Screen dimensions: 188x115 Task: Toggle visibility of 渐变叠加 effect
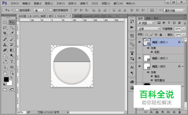pos(152,80)
